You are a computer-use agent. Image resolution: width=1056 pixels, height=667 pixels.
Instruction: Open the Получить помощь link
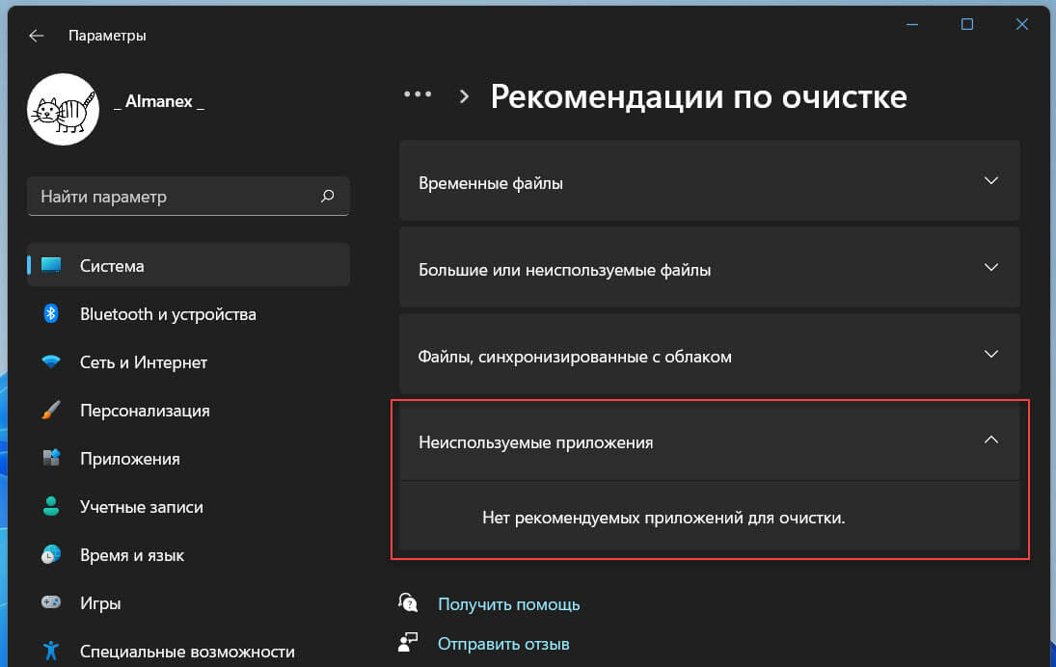coord(508,604)
